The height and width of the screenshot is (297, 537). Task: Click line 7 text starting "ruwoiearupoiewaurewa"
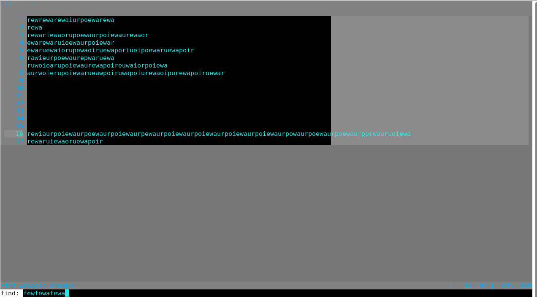[97, 65]
